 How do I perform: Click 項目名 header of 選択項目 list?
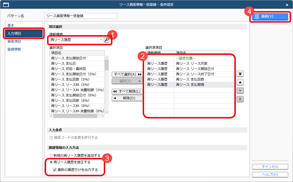tap(77, 53)
